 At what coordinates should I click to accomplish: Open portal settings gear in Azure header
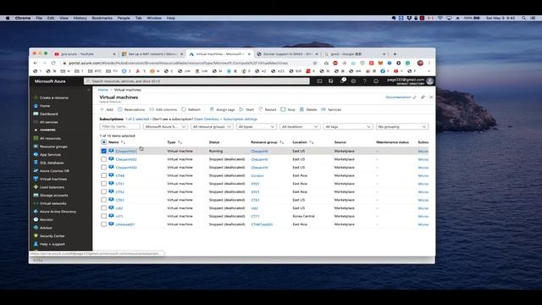pyautogui.click(x=353, y=81)
